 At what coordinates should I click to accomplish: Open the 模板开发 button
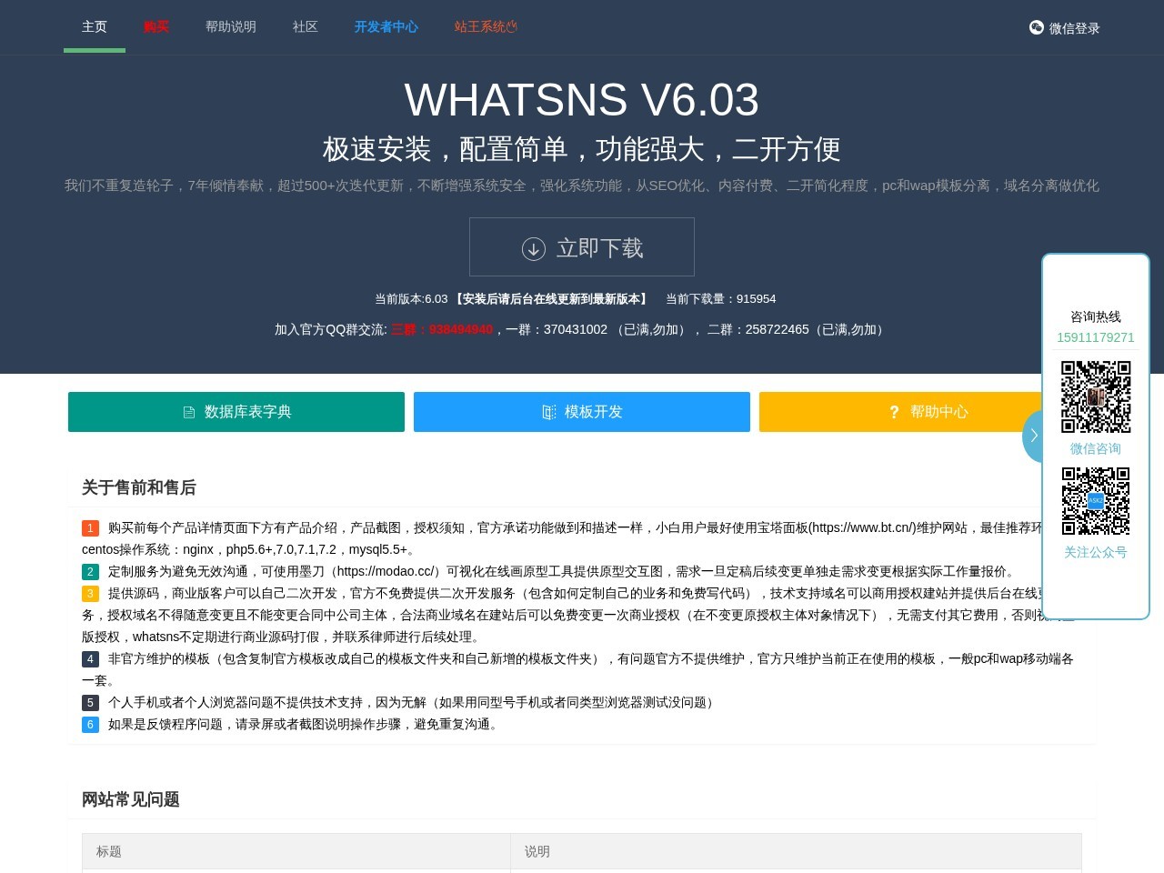582,412
